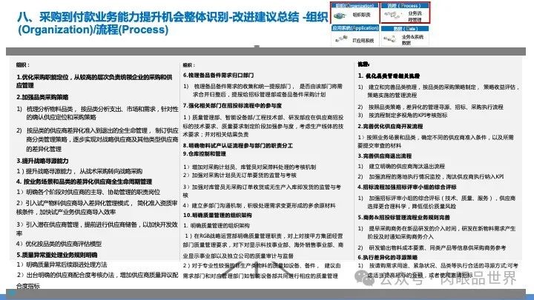
Task: Select heading 2.完善优化供应商开发流程
Action: 390,126
